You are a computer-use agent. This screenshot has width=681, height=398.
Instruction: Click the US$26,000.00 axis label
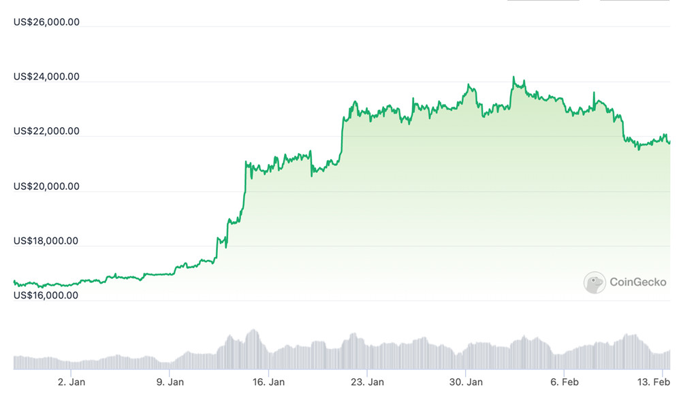(46, 22)
